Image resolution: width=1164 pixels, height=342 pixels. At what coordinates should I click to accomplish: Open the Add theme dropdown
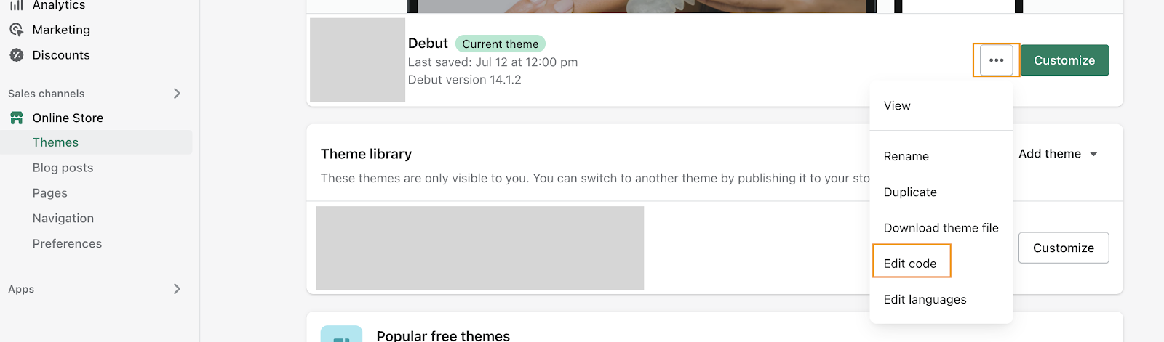click(1058, 154)
